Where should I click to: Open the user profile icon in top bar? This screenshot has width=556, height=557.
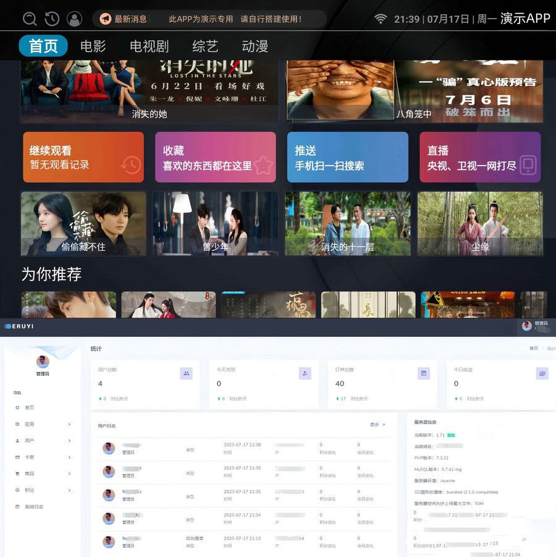coord(74,19)
